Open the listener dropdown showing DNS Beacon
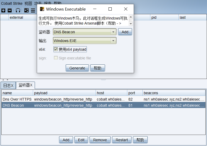Image resolution: width=207 pixels, height=146 pixels. pyautogui.click(x=85, y=32)
